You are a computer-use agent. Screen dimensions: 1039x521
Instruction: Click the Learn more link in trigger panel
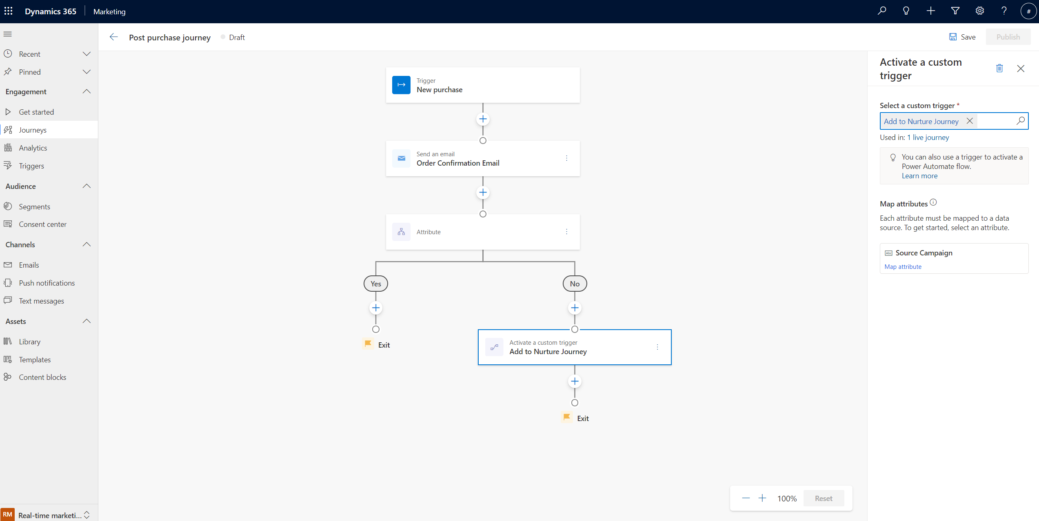coord(919,175)
